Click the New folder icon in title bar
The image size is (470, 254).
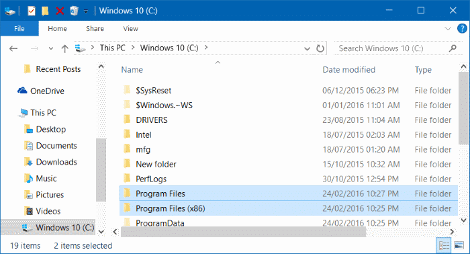tap(45, 11)
